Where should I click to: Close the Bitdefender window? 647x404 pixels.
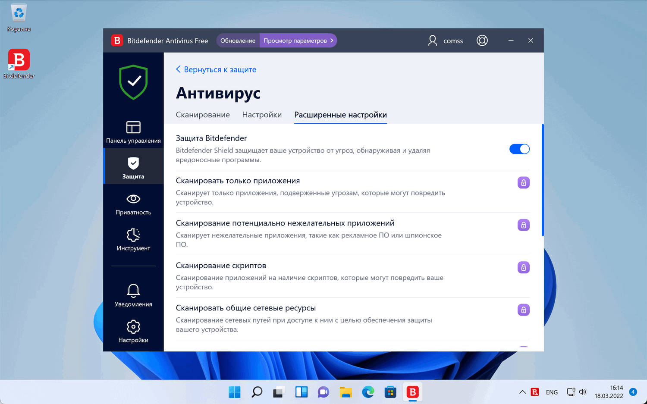[531, 41]
